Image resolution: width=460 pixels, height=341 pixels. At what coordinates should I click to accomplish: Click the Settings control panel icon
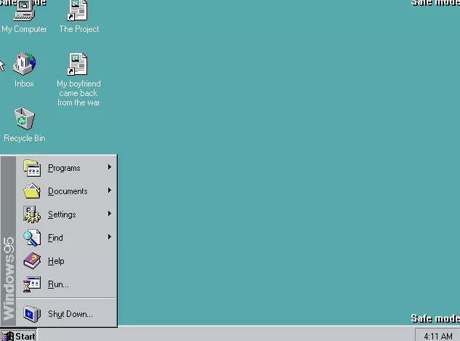click(x=33, y=214)
